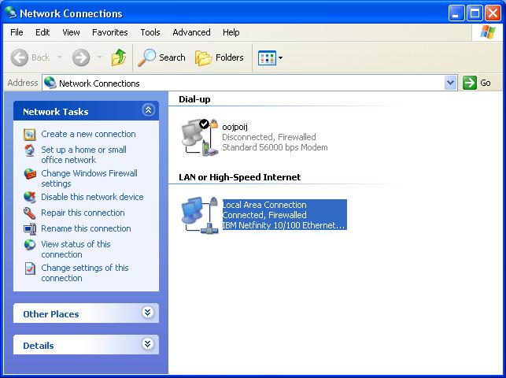Click the View status globe icon
This screenshot has height=378, width=506.
(30, 245)
